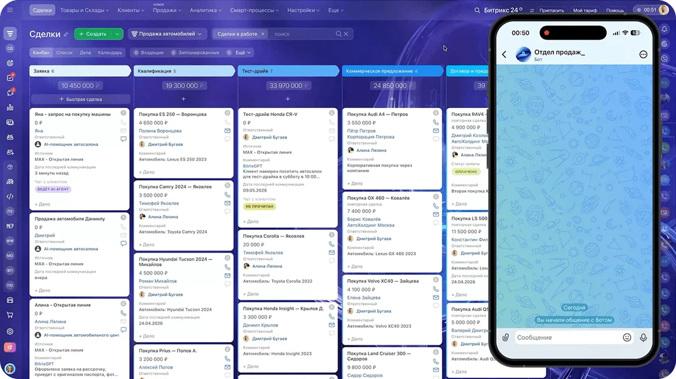
Task: Open the three-dots menu in phone chat header
Action: 643,54
